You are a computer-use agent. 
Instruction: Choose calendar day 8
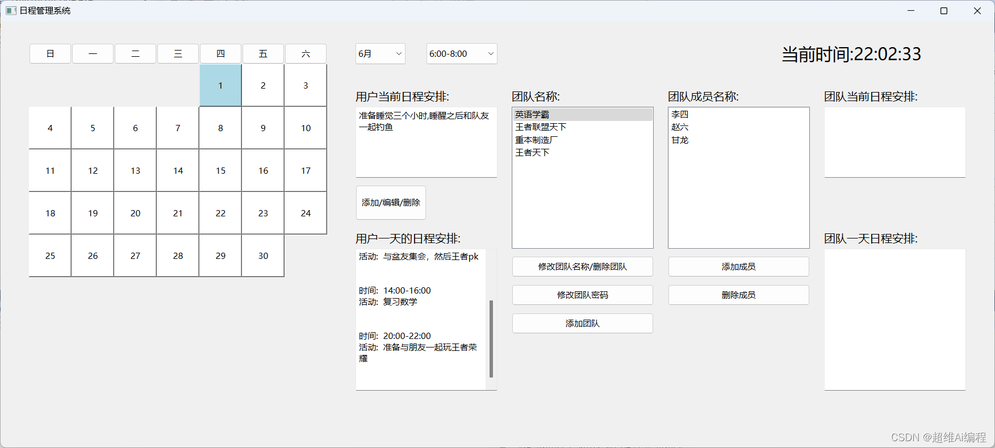(x=220, y=128)
